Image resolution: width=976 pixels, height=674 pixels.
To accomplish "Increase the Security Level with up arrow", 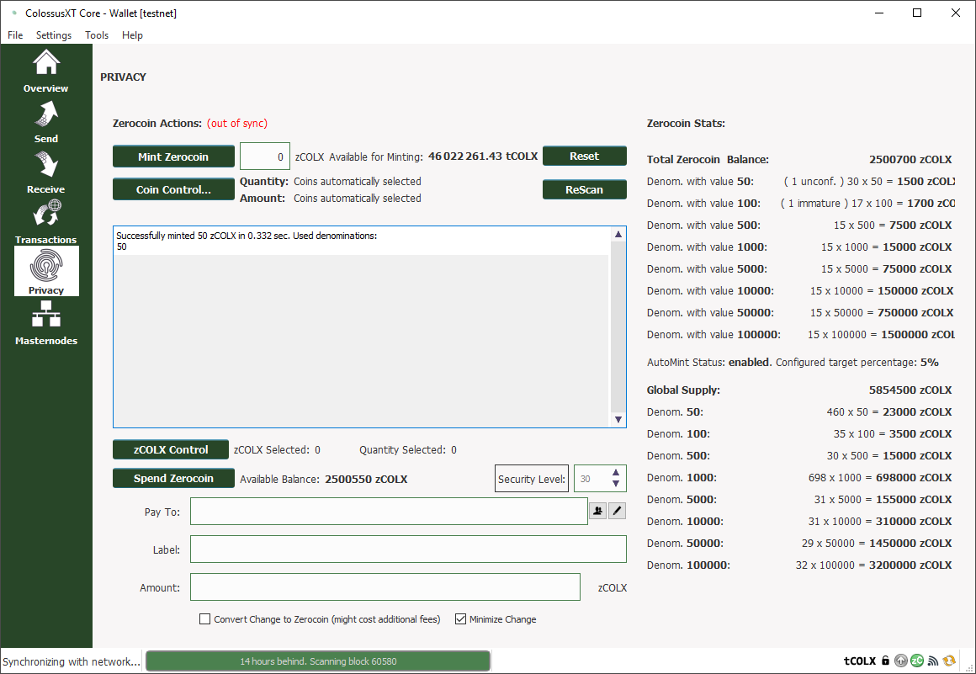I will [x=616, y=473].
